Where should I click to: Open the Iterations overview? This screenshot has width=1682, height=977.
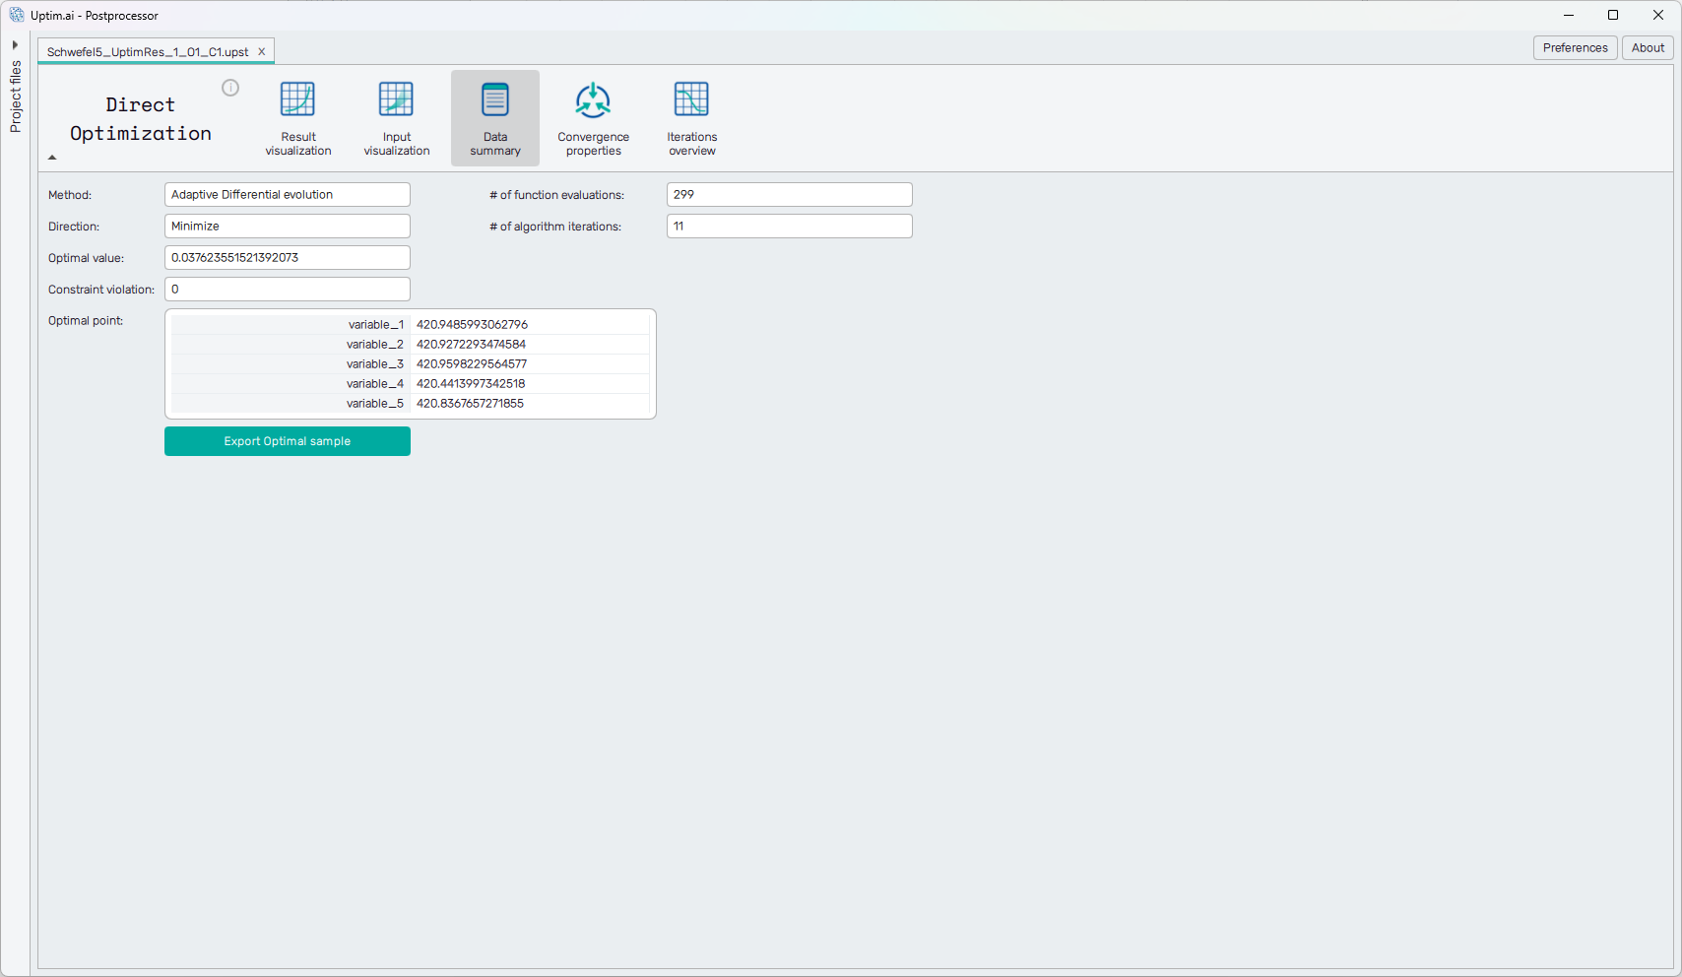(691, 118)
